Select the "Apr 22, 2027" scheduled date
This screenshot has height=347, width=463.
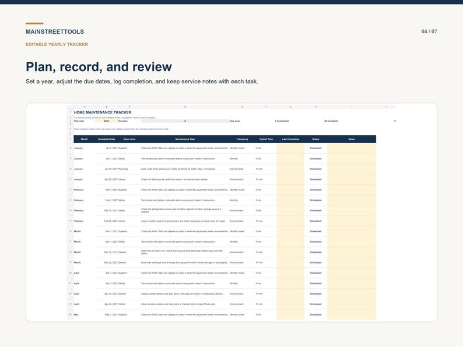(x=111, y=304)
